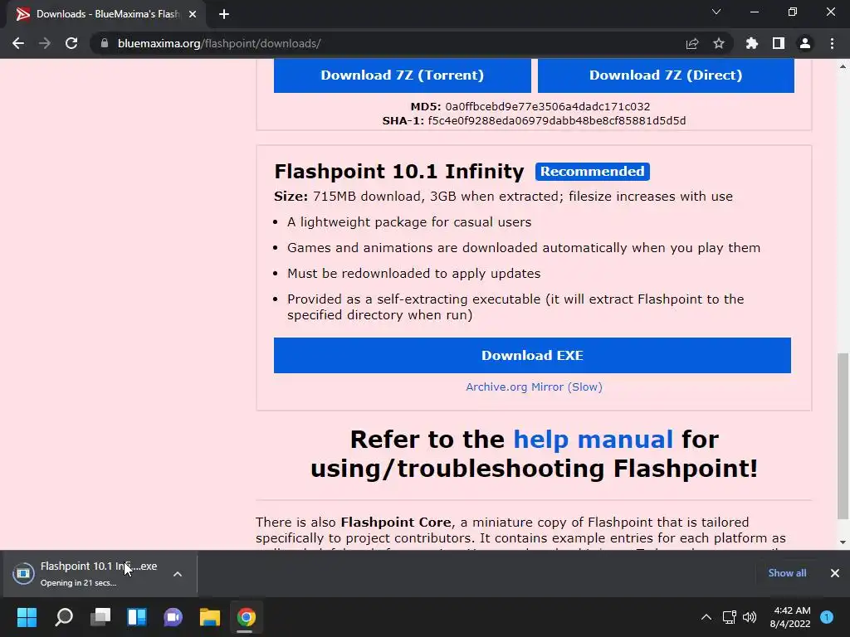The image size is (850, 637).
Task: Minimize the Chrome window
Action: [x=754, y=12]
